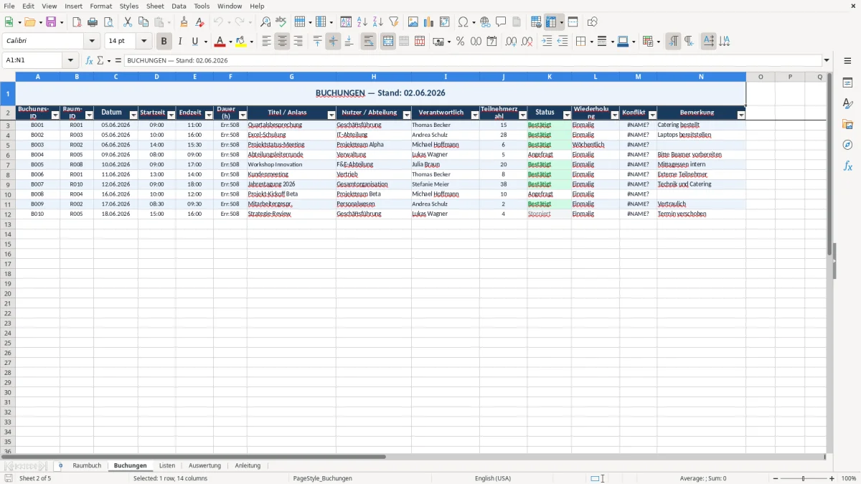The height and width of the screenshot is (484, 861).
Task: Toggle AutoFilter funnel icon
Action: pos(393,22)
